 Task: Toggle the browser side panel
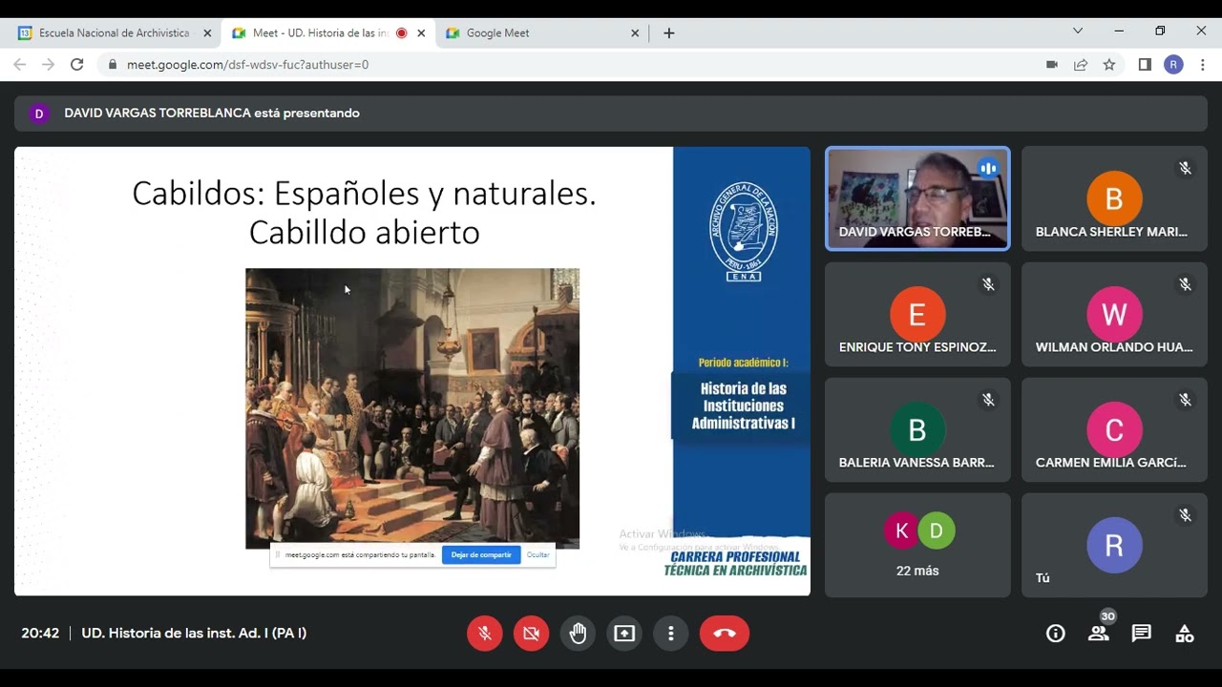[x=1145, y=65]
